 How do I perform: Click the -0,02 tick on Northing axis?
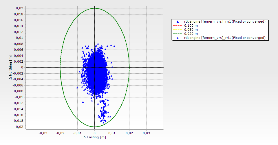pos(19,127)
